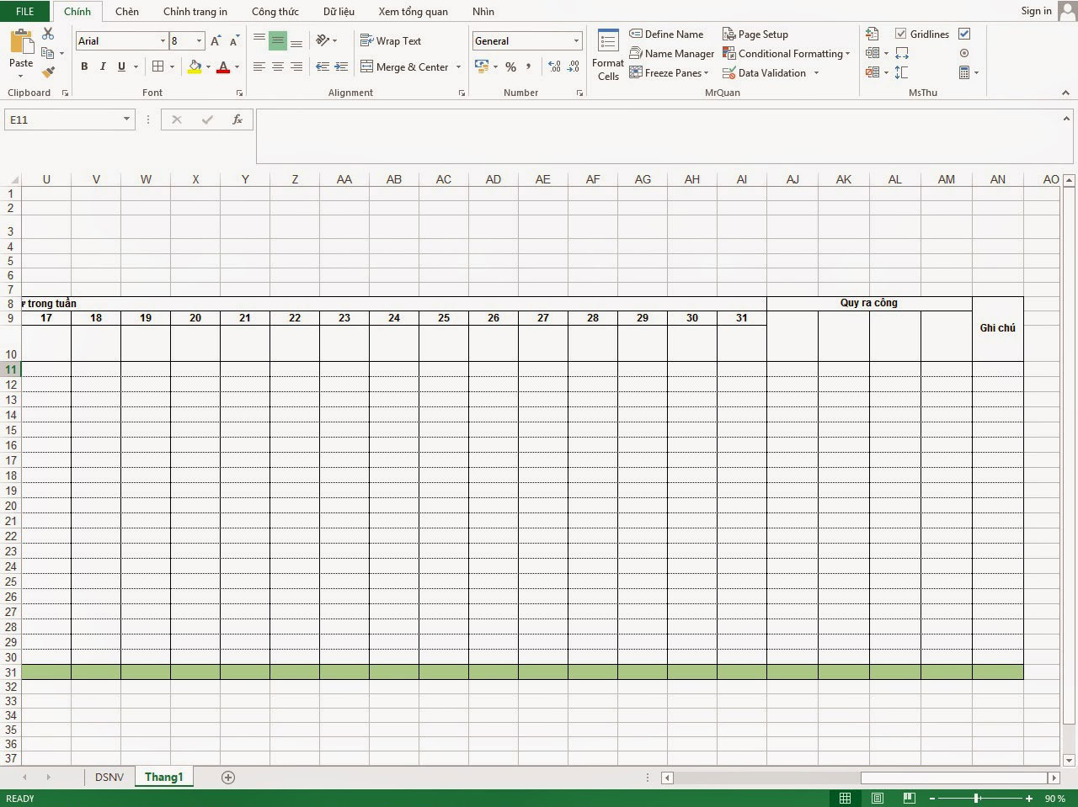Switch to the DSNV sheet tab
The image size is (1078, 807).
109,777
